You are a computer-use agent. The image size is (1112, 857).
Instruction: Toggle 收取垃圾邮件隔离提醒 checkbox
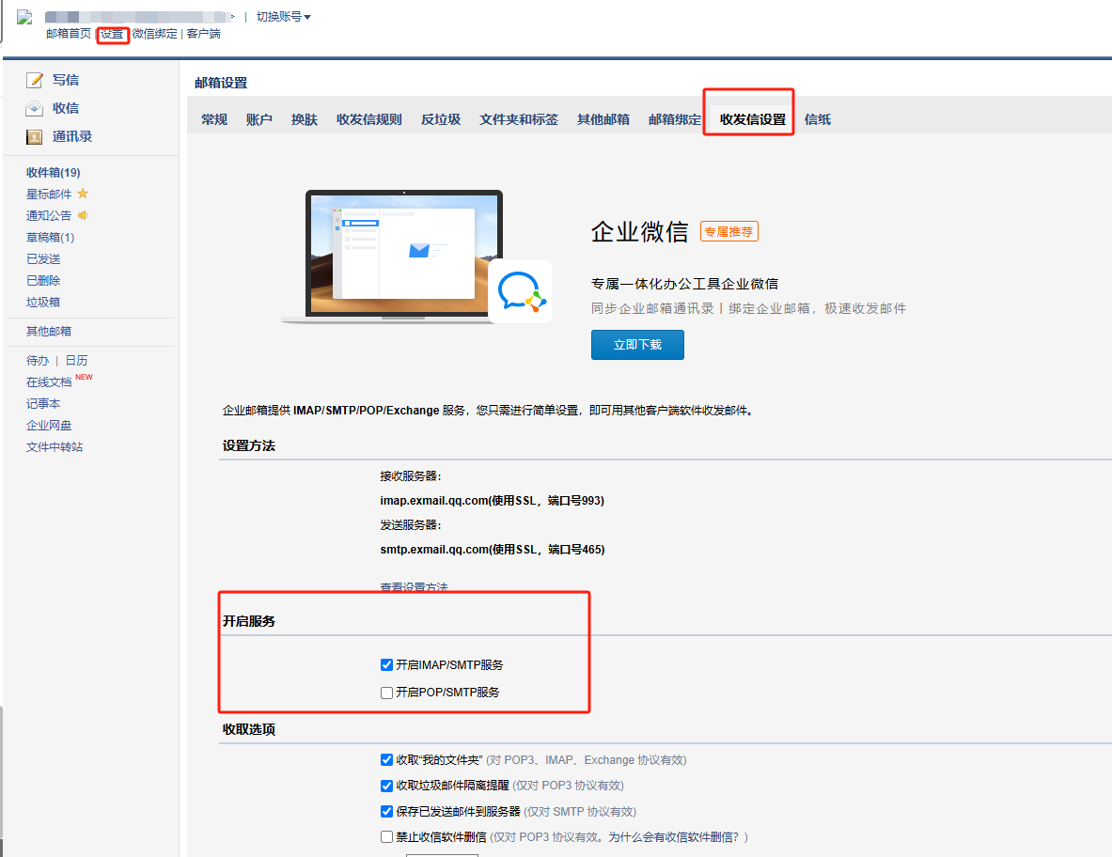tap(386, 786)
